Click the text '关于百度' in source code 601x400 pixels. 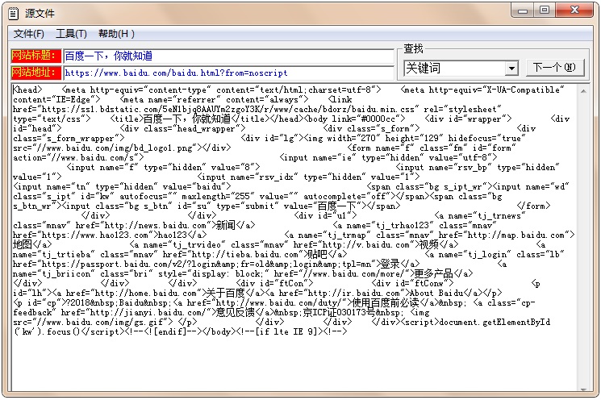pyautogui.click(x=226, y=293)
